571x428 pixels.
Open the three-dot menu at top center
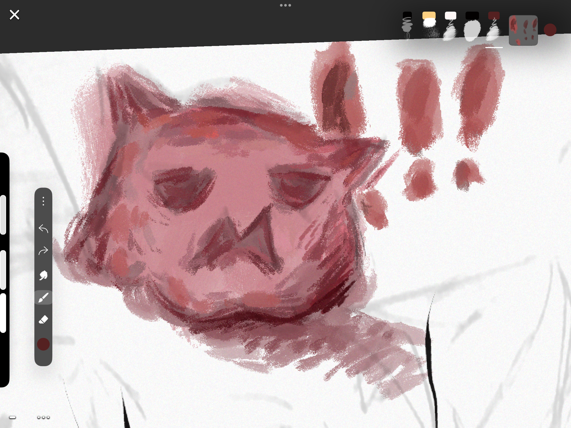pyautogui.click(x=285, y=5)
